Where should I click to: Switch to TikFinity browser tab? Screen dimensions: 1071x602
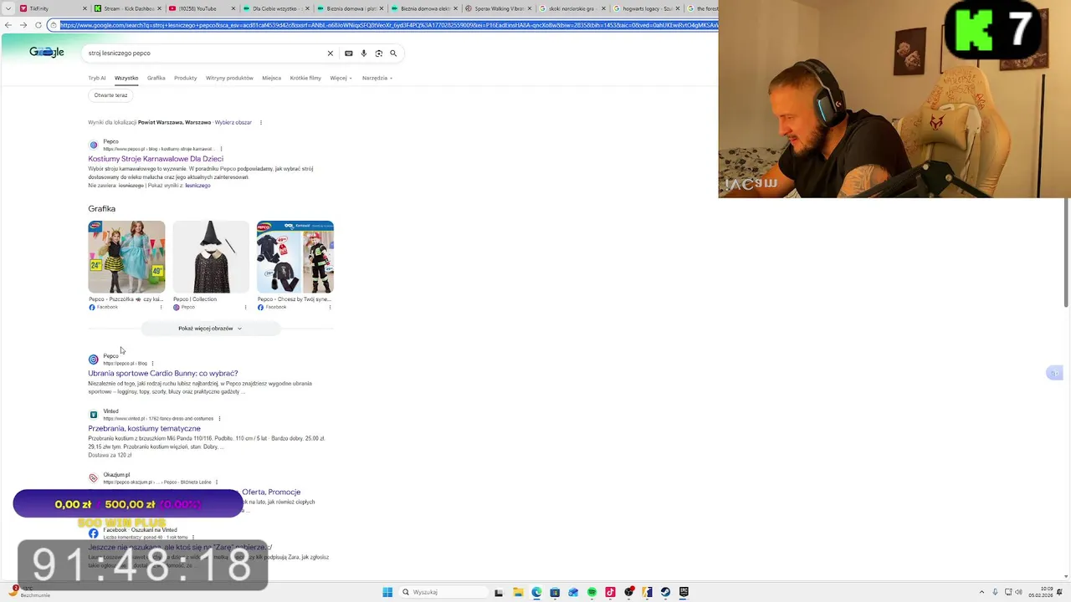click(x=50, y=8)
